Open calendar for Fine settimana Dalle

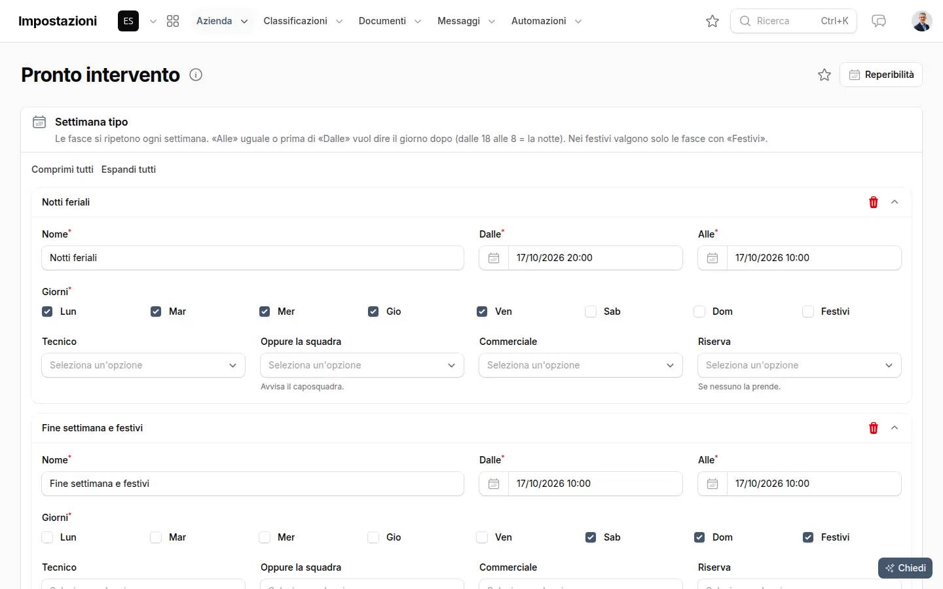pyautogui.click(x=494, y=484)
